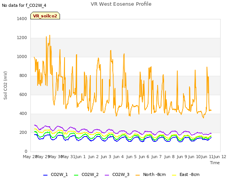Image resolution: width=243 pixels, height=182 pixels.
Task: Click the Jun 5 x-axis tick label
Action: (131, 157)
